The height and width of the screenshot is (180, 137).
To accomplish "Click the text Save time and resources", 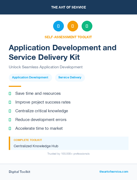I will (38, 93).
